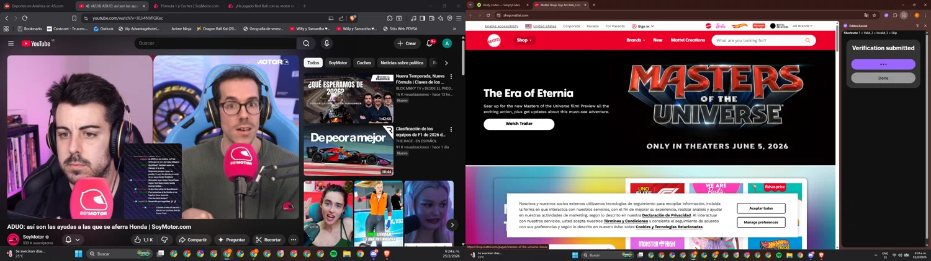The width and height of the screenshot is (931, 261).
Task: Switch to Deportes en América AS.com tab
Action: coord(37,6)
